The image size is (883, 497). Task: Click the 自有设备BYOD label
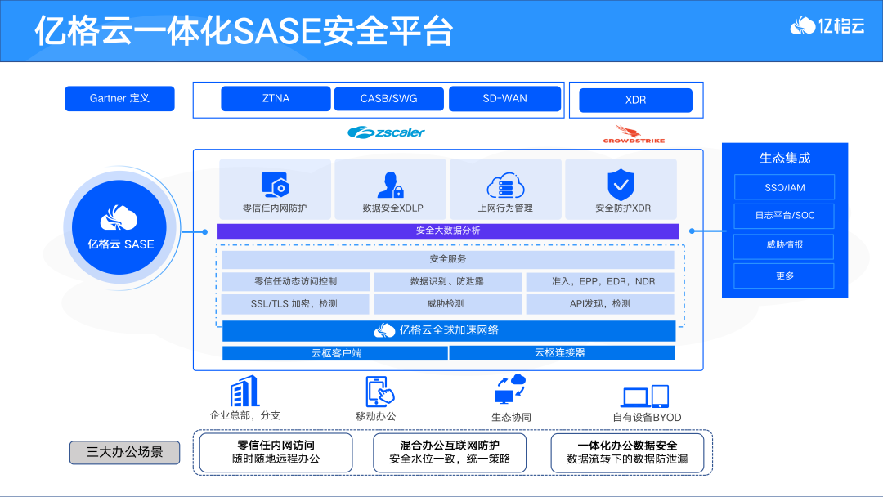(647, 417)
